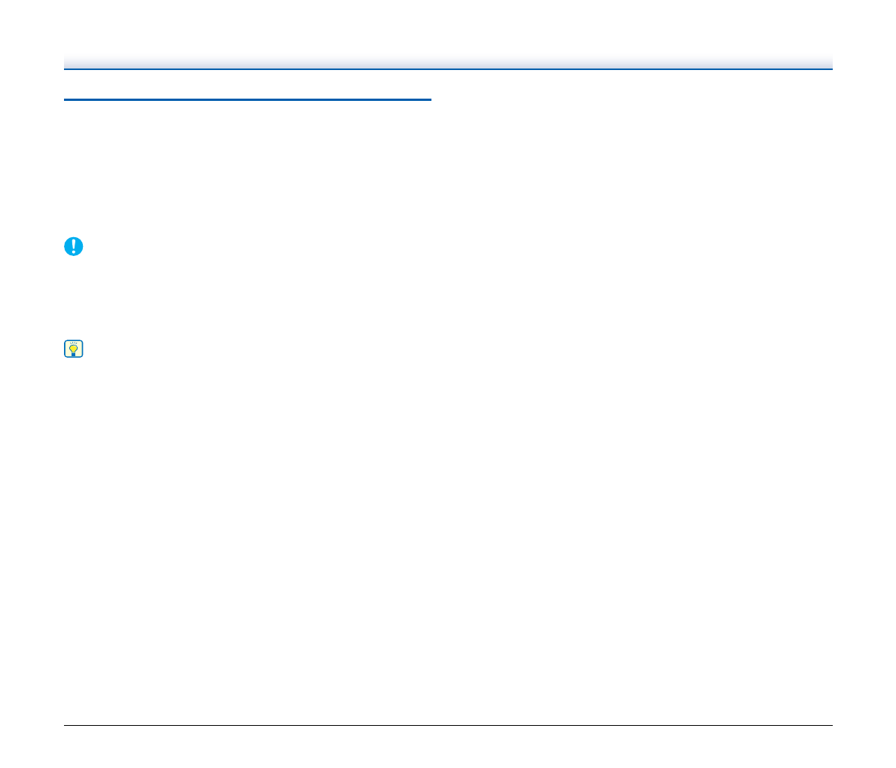Select the short blue heading rule

click(x=248, y=99)
